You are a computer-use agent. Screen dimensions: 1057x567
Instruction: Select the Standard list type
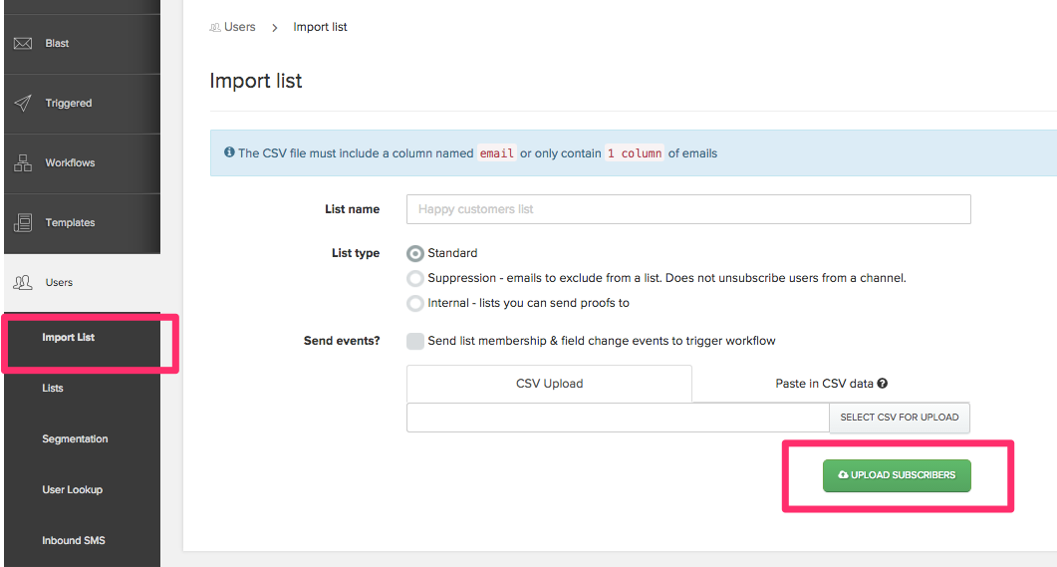point(415,253)
